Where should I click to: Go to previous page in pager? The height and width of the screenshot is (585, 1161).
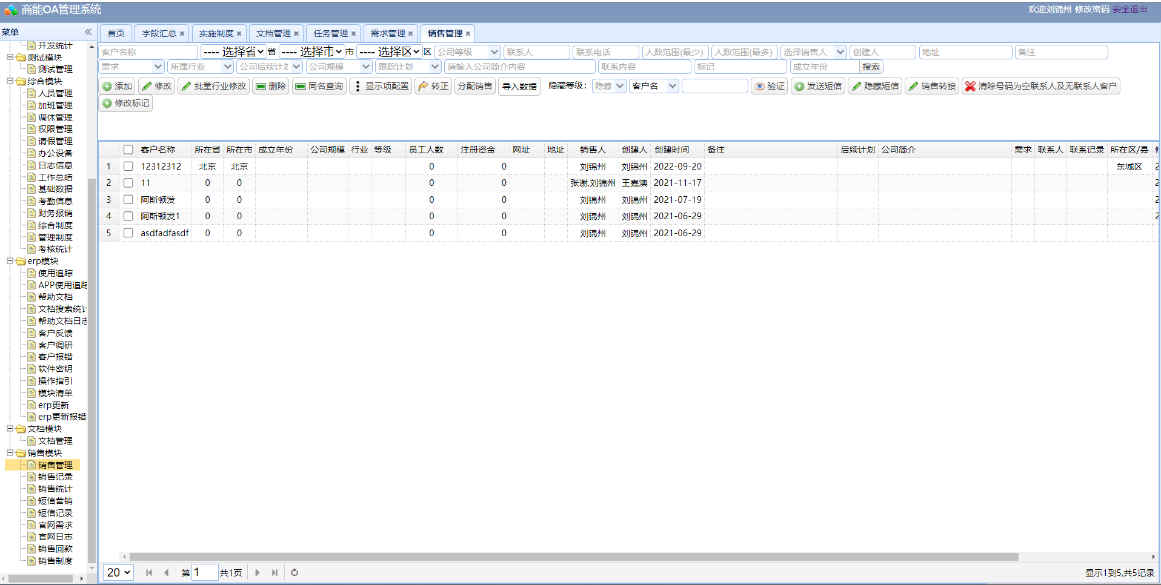166,572
